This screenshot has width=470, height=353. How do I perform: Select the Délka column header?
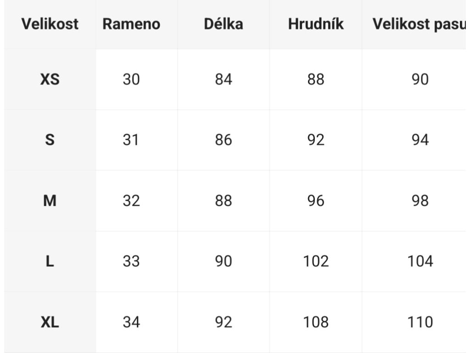pos(224,24)
